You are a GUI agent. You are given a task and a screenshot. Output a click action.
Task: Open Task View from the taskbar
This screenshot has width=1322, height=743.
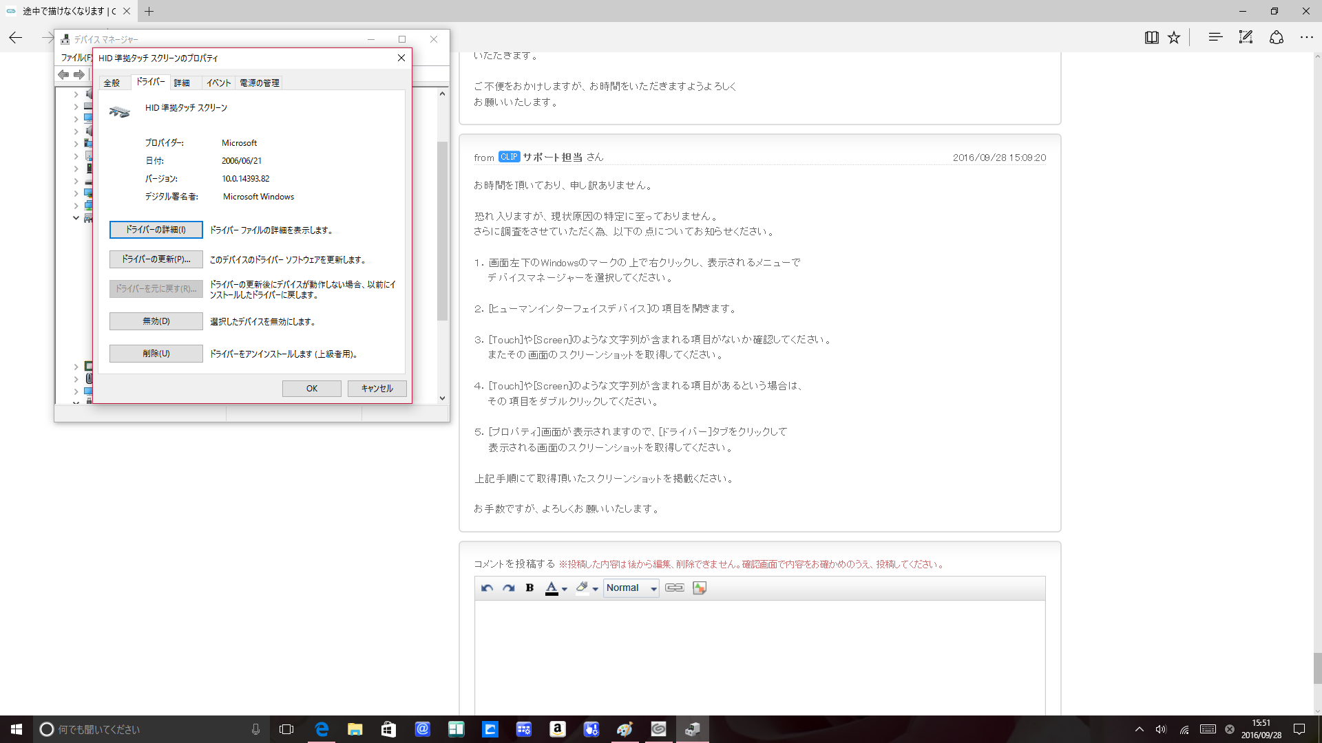[286, 729]
